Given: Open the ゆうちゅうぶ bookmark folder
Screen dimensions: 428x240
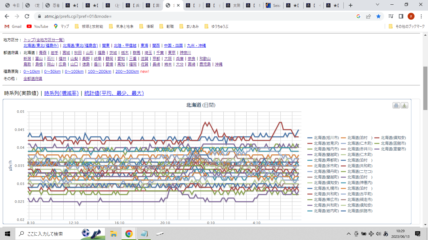Looking at the screenshot, I should 217,27.
